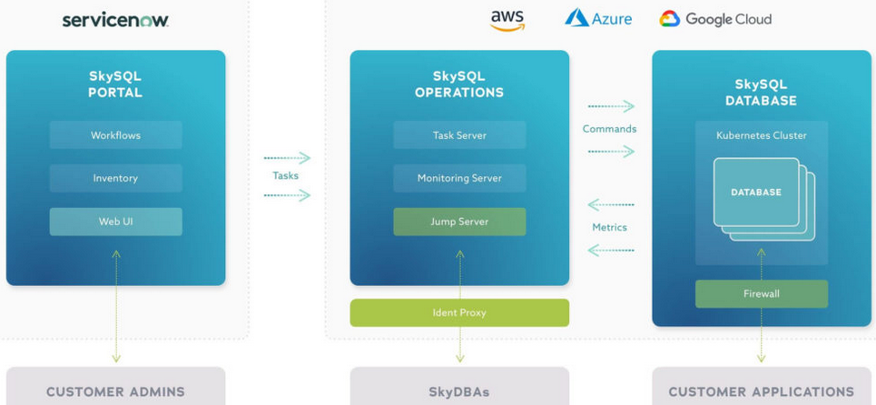Select the Workflows box in SkySQL Portal
Screen dimensions: 876x405
115,135
